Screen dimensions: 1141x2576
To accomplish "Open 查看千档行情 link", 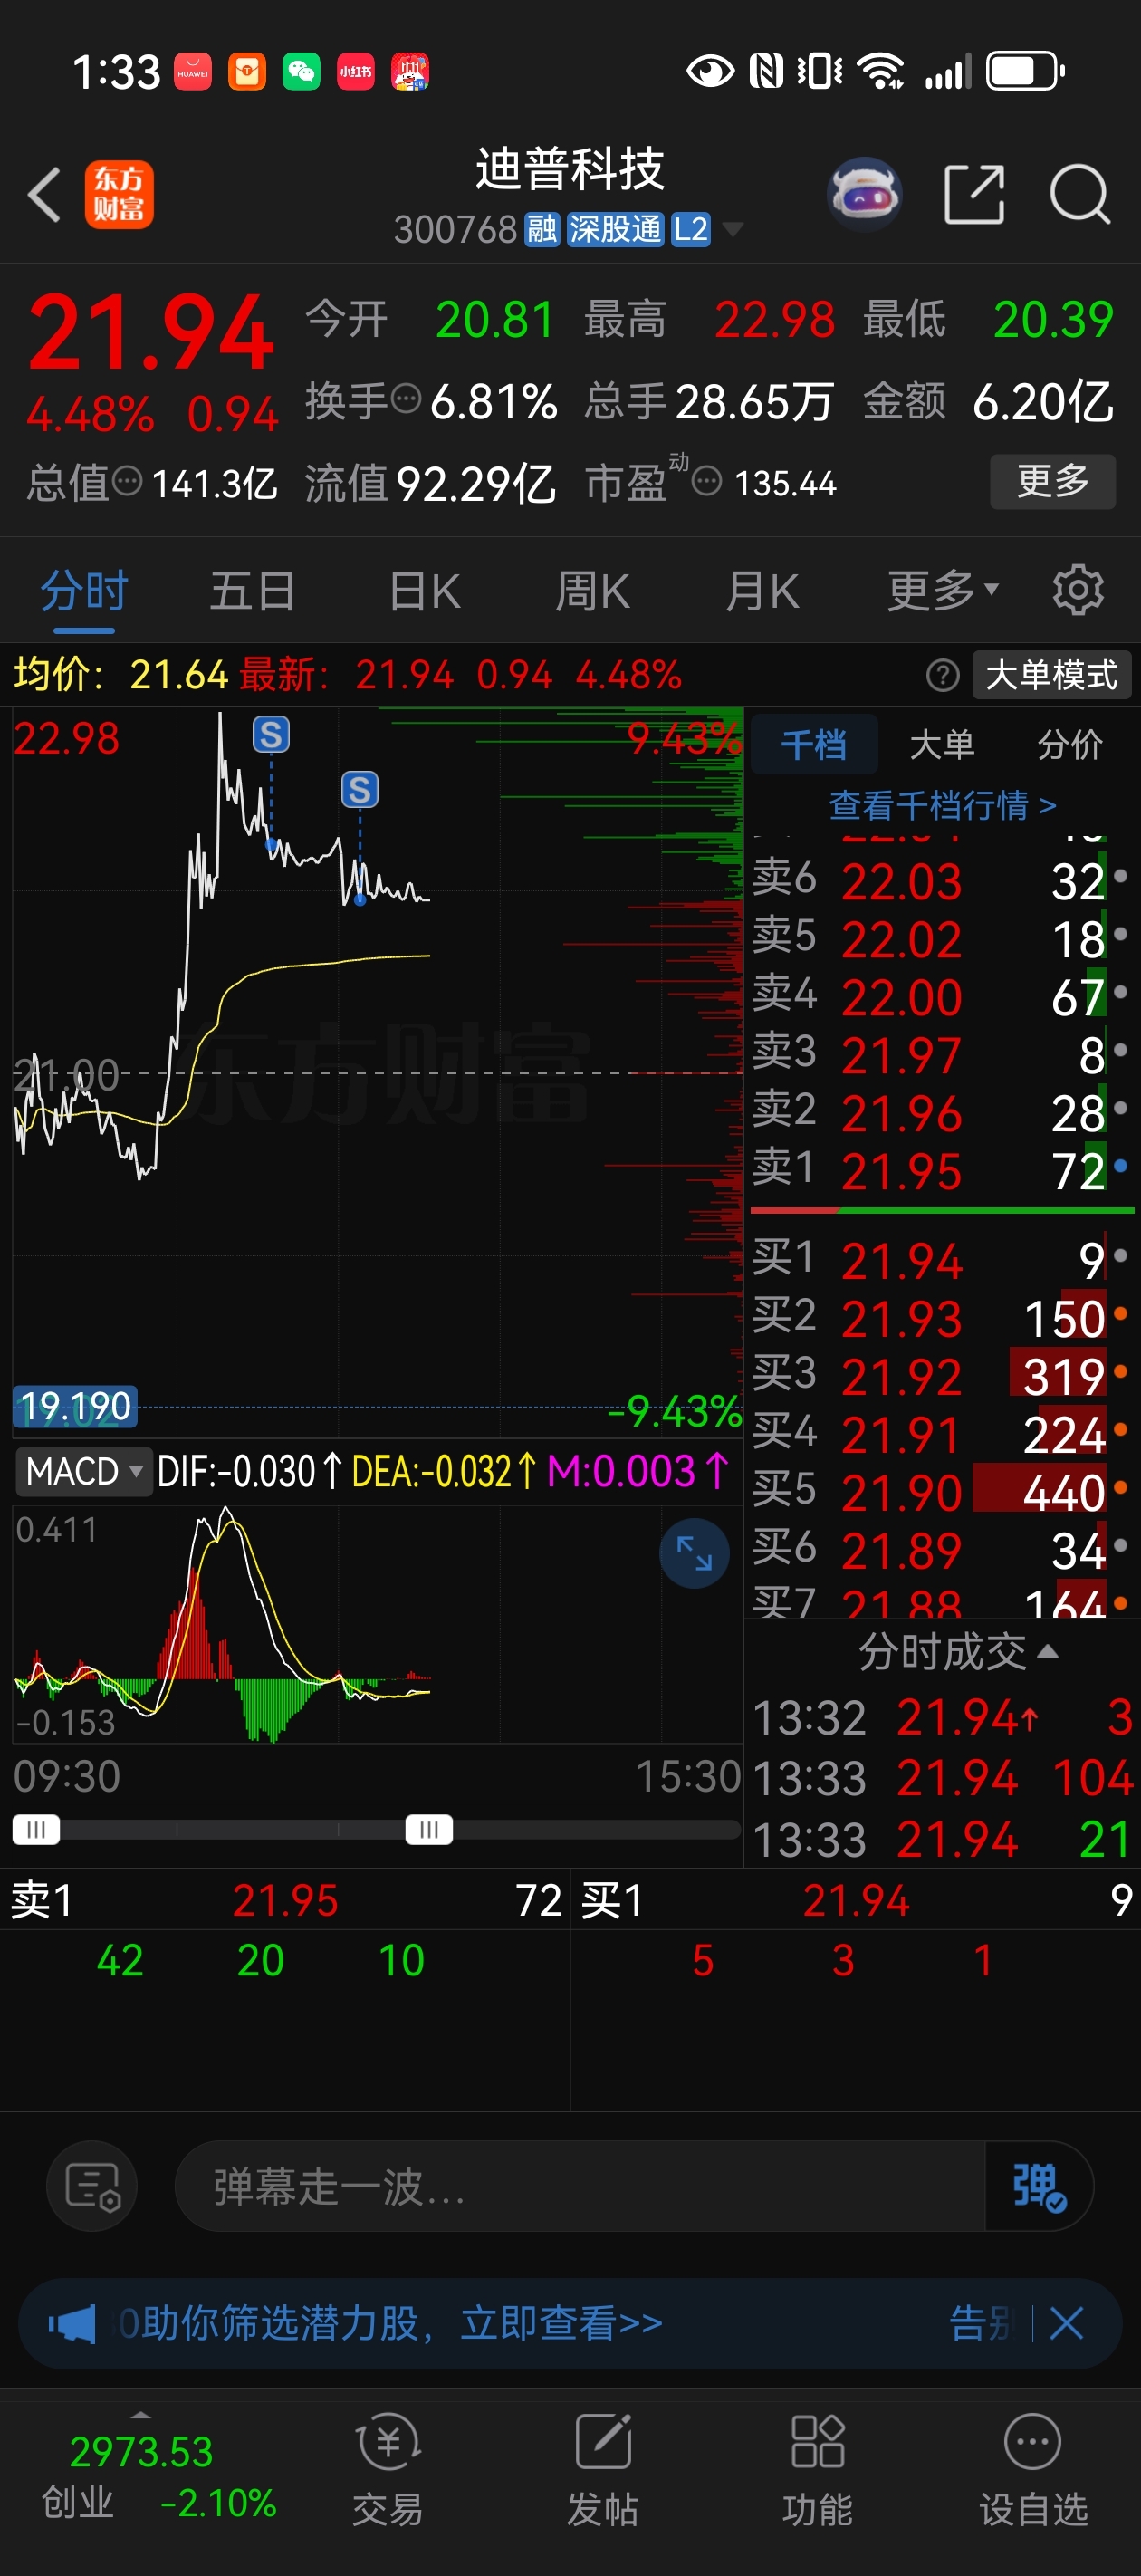I will click(x=942, y=805).
